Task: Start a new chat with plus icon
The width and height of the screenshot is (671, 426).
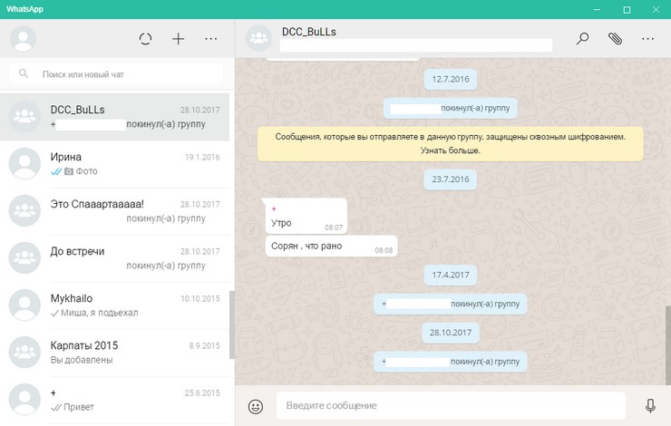Action: (x=179, y=39)
